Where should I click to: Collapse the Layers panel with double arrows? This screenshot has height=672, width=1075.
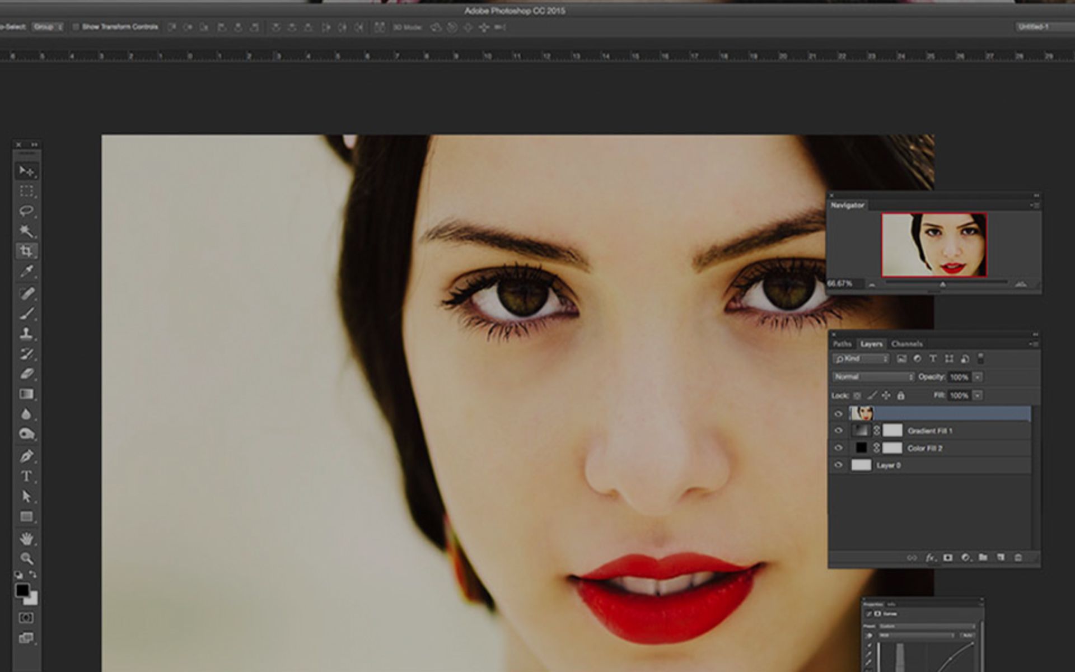click(x=1036, y=334)
